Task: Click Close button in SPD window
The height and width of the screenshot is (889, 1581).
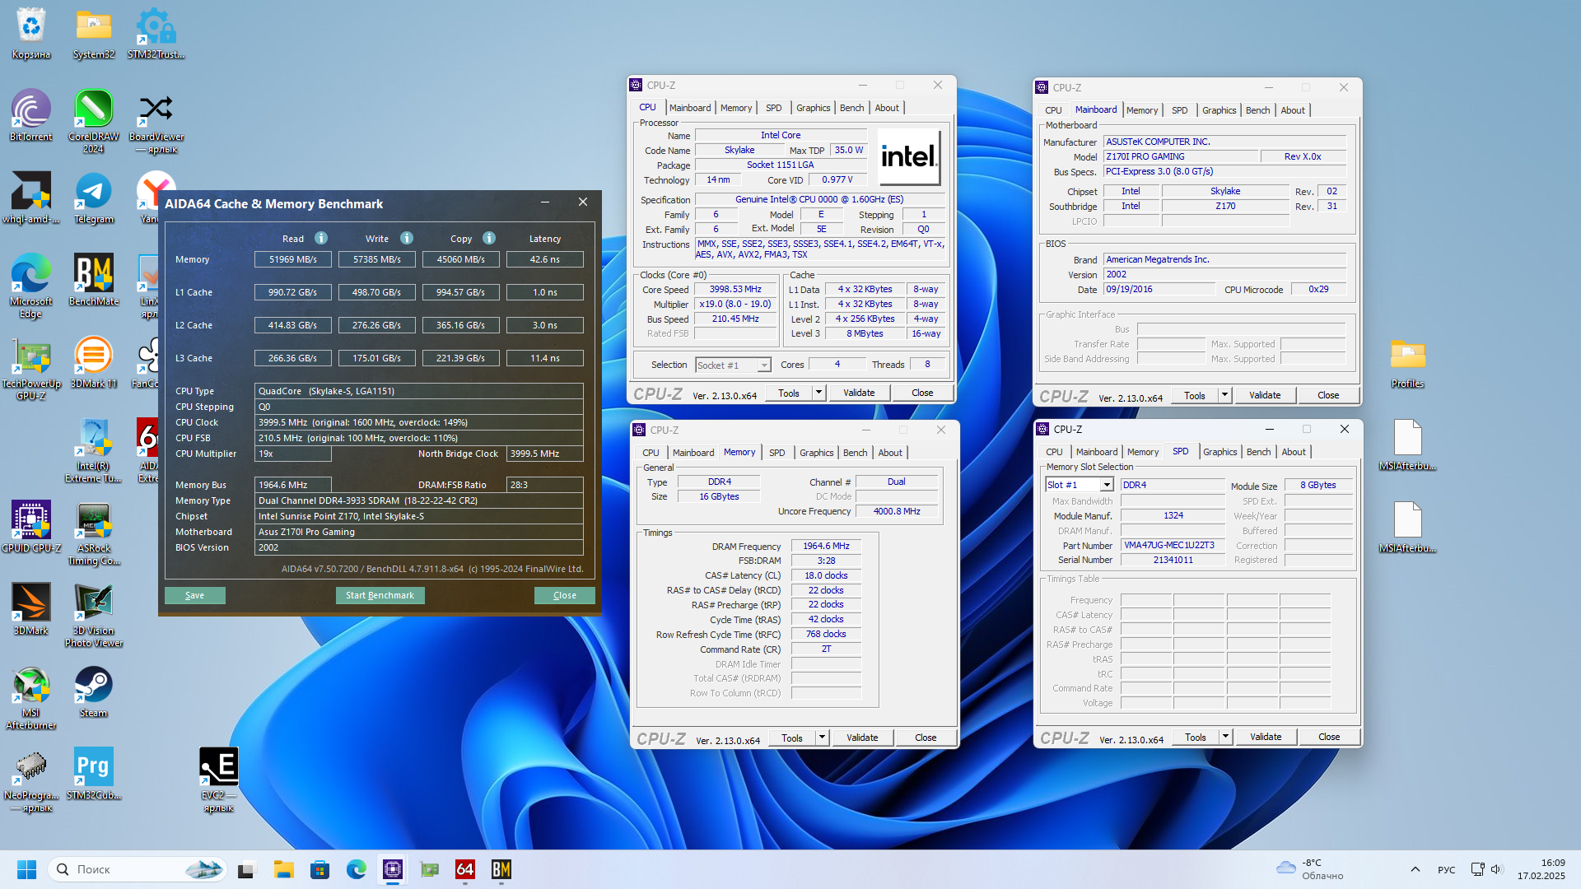Action: pyautogui.click(x=1329, y=737)
